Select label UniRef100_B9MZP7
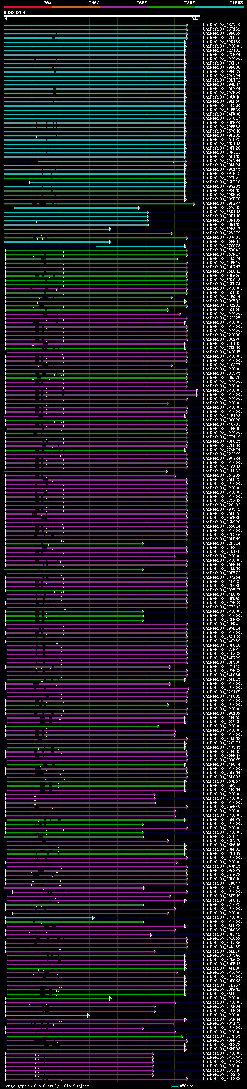This screenshot has height=1089, width=247. click(222, 203)
